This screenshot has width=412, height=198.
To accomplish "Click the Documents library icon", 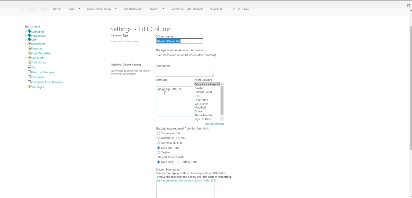I will tap(29, 44).
